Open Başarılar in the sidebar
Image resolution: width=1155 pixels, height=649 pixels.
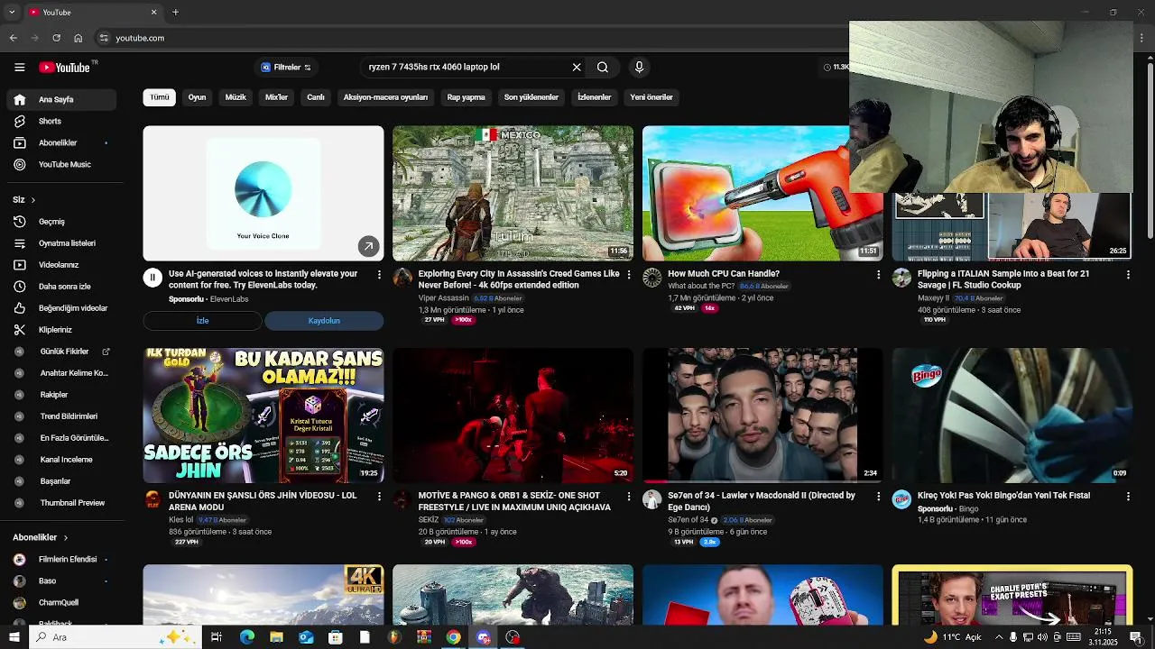(61, 481)
